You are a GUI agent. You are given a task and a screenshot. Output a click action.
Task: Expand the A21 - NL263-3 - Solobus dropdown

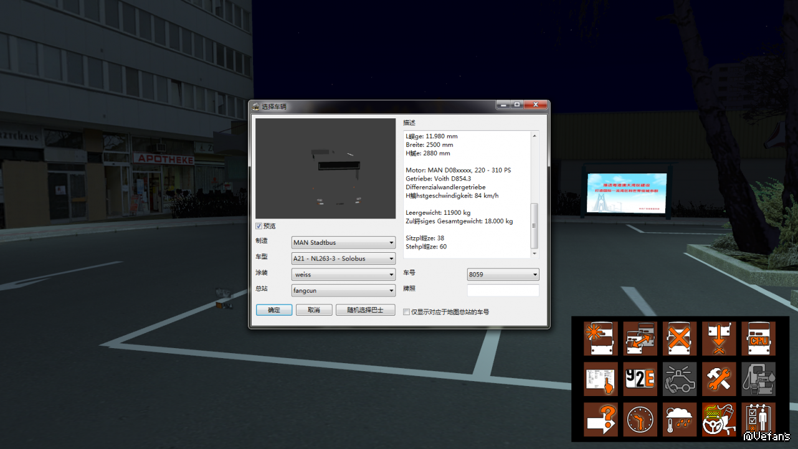(x=343, y=258)
